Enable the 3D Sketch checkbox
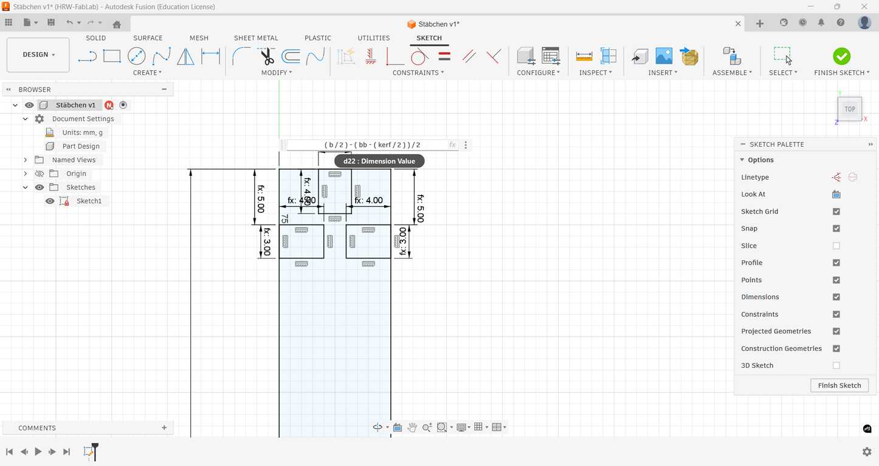Image resolution: width=879 pixels, height=466 pixels. click(x=836, y=365)
